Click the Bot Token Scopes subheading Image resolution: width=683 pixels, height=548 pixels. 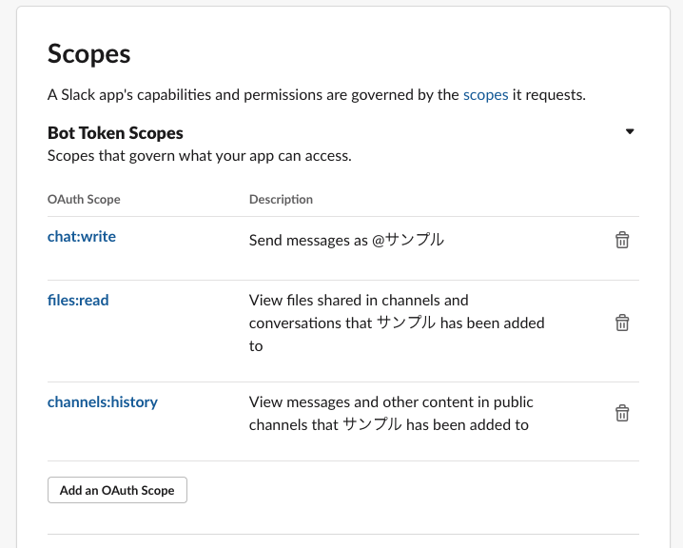[x=115, y=133]
